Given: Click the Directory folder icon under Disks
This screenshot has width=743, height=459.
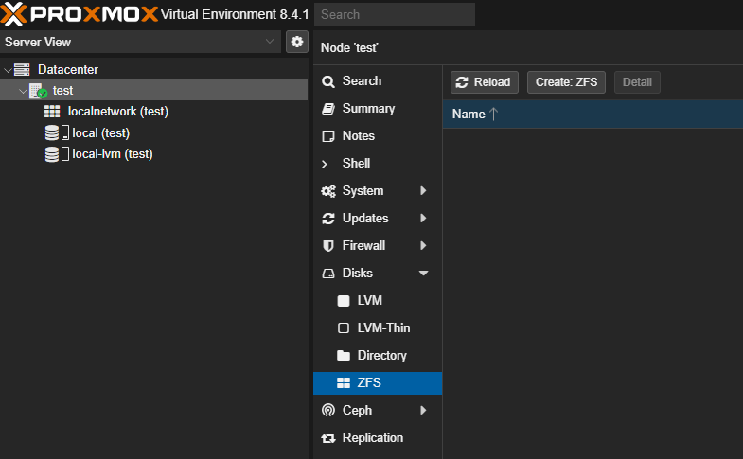Looking at the screenshot, I should [343, 355].
